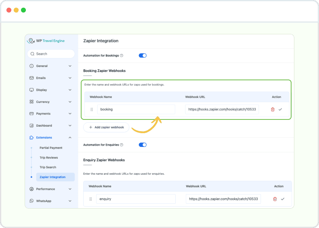Viewport: 319px width, 228px height.
Task: Confirm the enquiry webhook with checkmark icon
Action: (283, 199)
